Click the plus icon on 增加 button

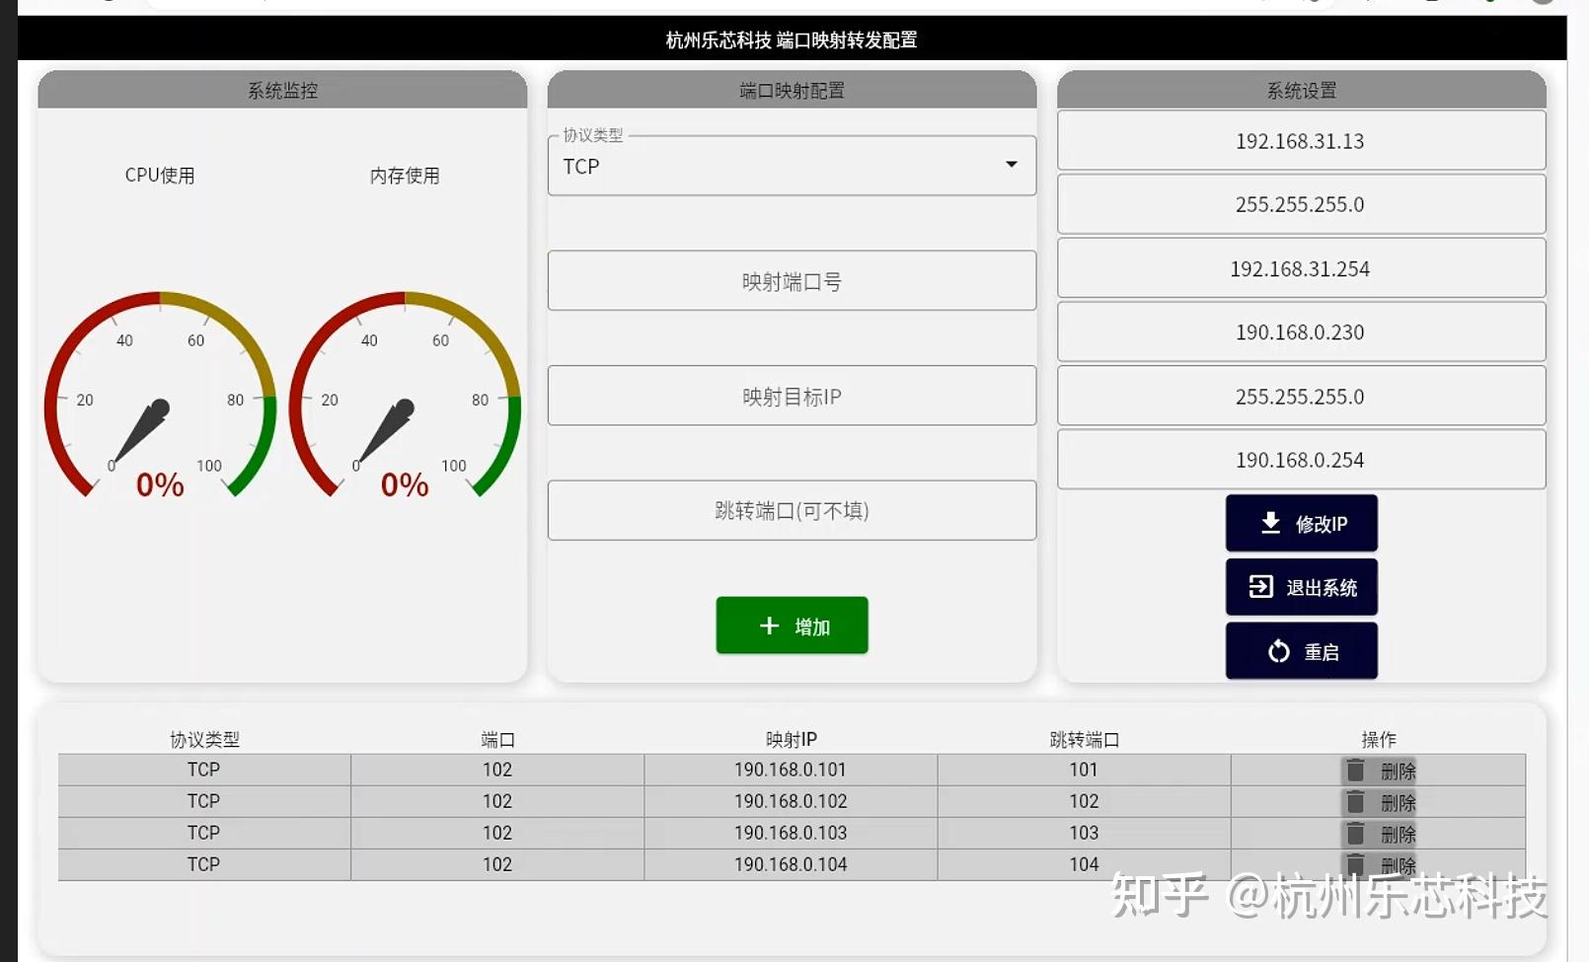[x=770, y=626]
